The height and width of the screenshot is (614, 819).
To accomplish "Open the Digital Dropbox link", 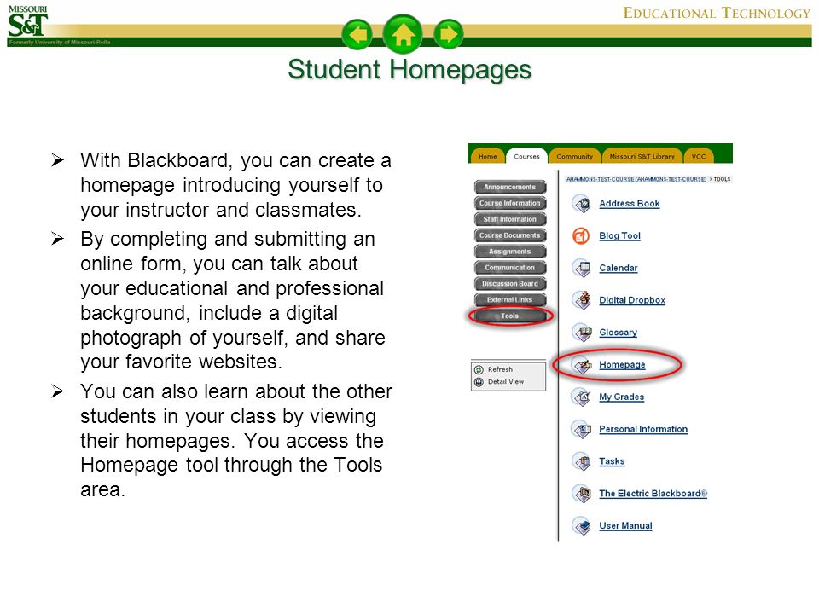I will tap(632, 300).
